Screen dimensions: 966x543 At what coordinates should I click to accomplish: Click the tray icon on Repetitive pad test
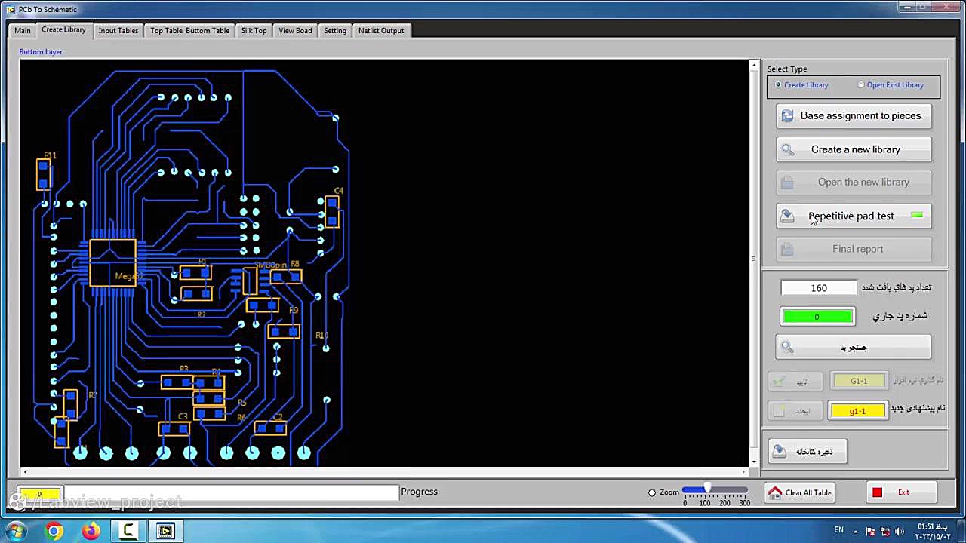(787, 216)
